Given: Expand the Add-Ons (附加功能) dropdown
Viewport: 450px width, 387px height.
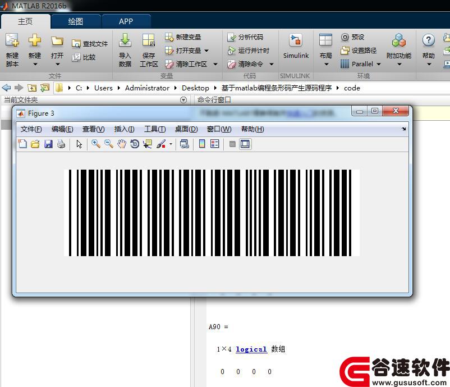Looking at the screenshot, I should coord(399,65).
